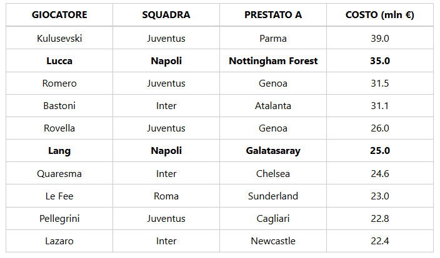Image resolution: width=440 pixels, height=258 pixels.
Task: Click the Sunderland cell
Action: coord(273,196)
